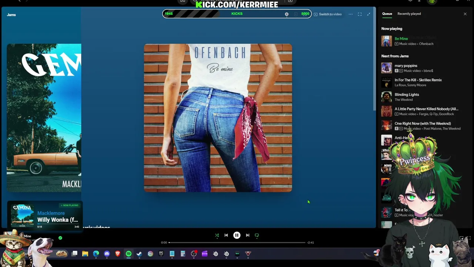Enter fullscreen mode

pyautogui.click(x=360, y=14)
